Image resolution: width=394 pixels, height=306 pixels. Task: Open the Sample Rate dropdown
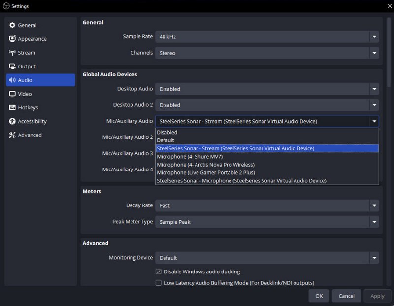coord(267,36)
